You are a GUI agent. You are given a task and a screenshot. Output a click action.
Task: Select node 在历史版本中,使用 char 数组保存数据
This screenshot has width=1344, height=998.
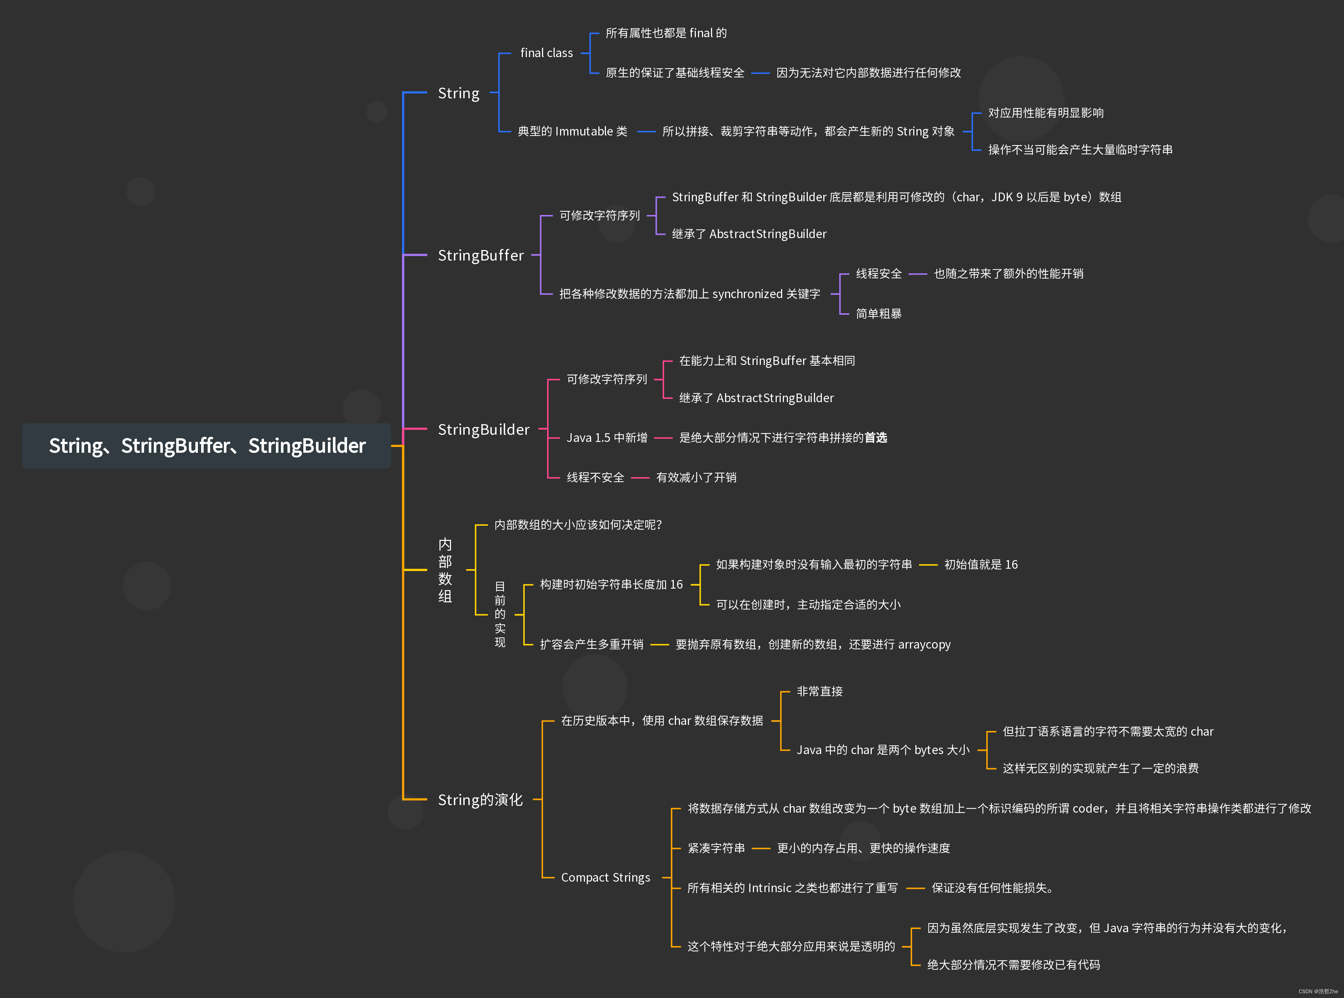click(662, 721)
